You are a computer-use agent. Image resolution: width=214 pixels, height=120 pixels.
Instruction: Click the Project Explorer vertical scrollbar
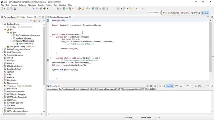point(44,56)
